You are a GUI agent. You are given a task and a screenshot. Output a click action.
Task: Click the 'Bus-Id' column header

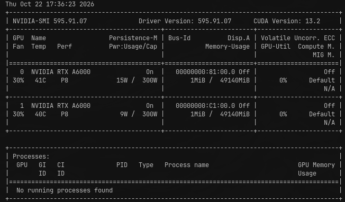(179, 38)
